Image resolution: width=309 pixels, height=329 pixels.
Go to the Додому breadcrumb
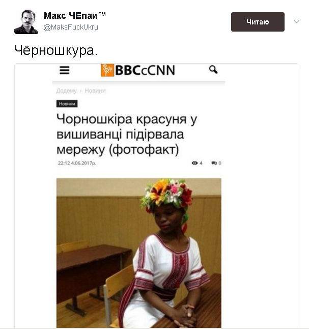pos(67,91)
